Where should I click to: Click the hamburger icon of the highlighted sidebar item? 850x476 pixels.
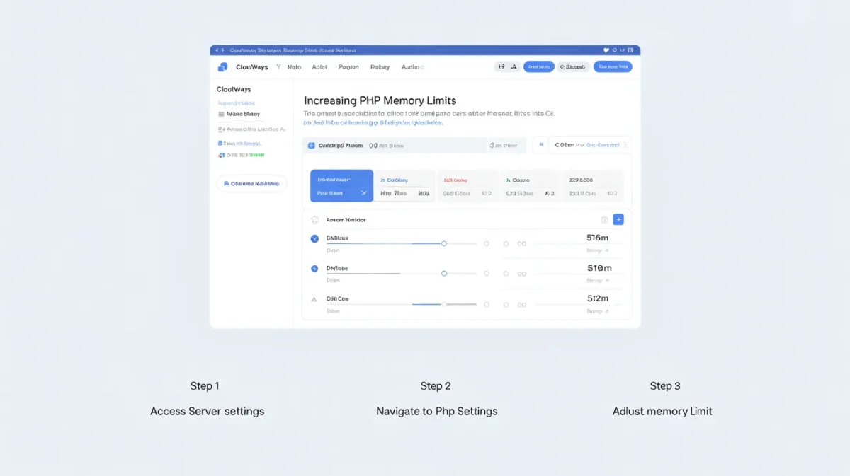point(221,114)
